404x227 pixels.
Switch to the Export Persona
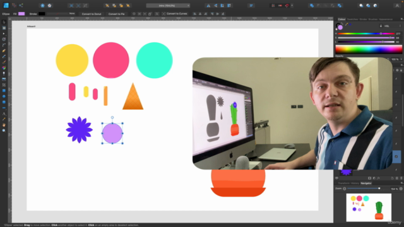21,6
